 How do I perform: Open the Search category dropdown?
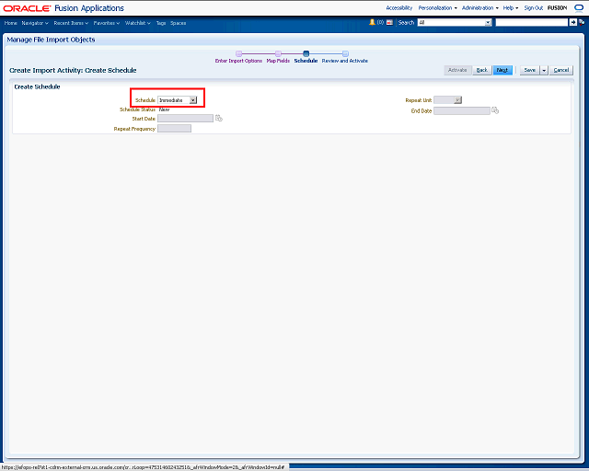click(x=488, y=22)
